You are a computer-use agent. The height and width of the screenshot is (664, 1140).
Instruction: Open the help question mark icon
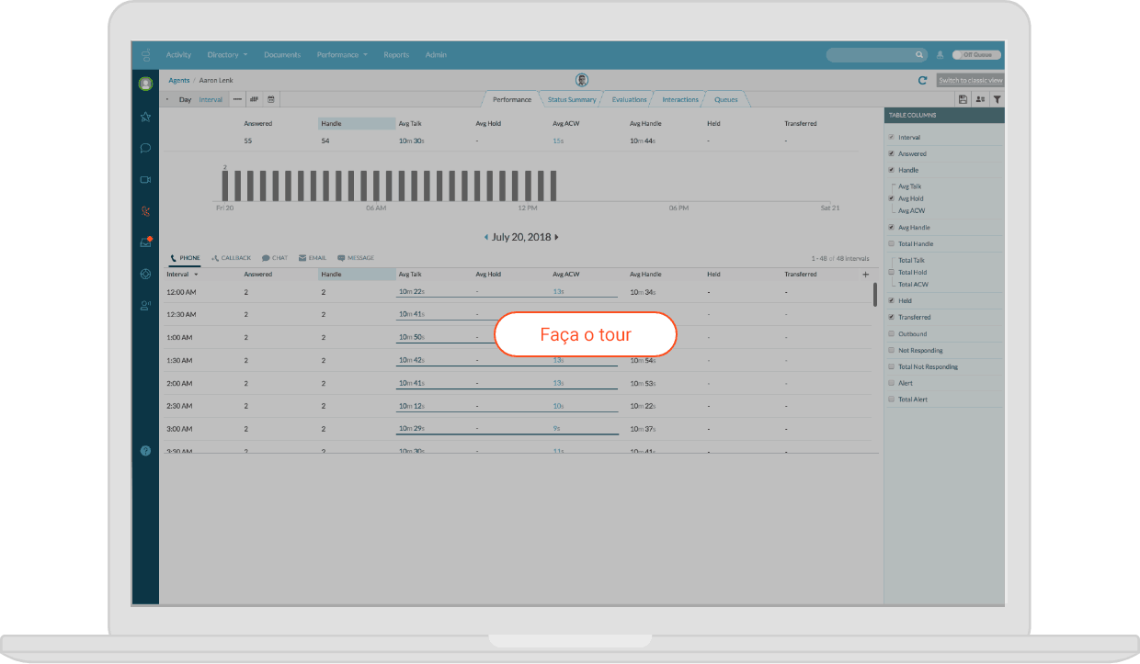pyautogui.click(x=145, y=450)
